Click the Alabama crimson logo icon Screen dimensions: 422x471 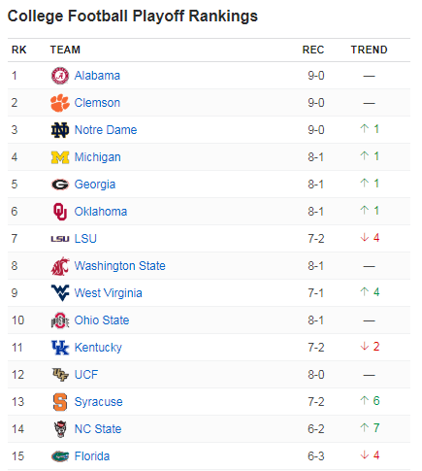tap(60, 76)
